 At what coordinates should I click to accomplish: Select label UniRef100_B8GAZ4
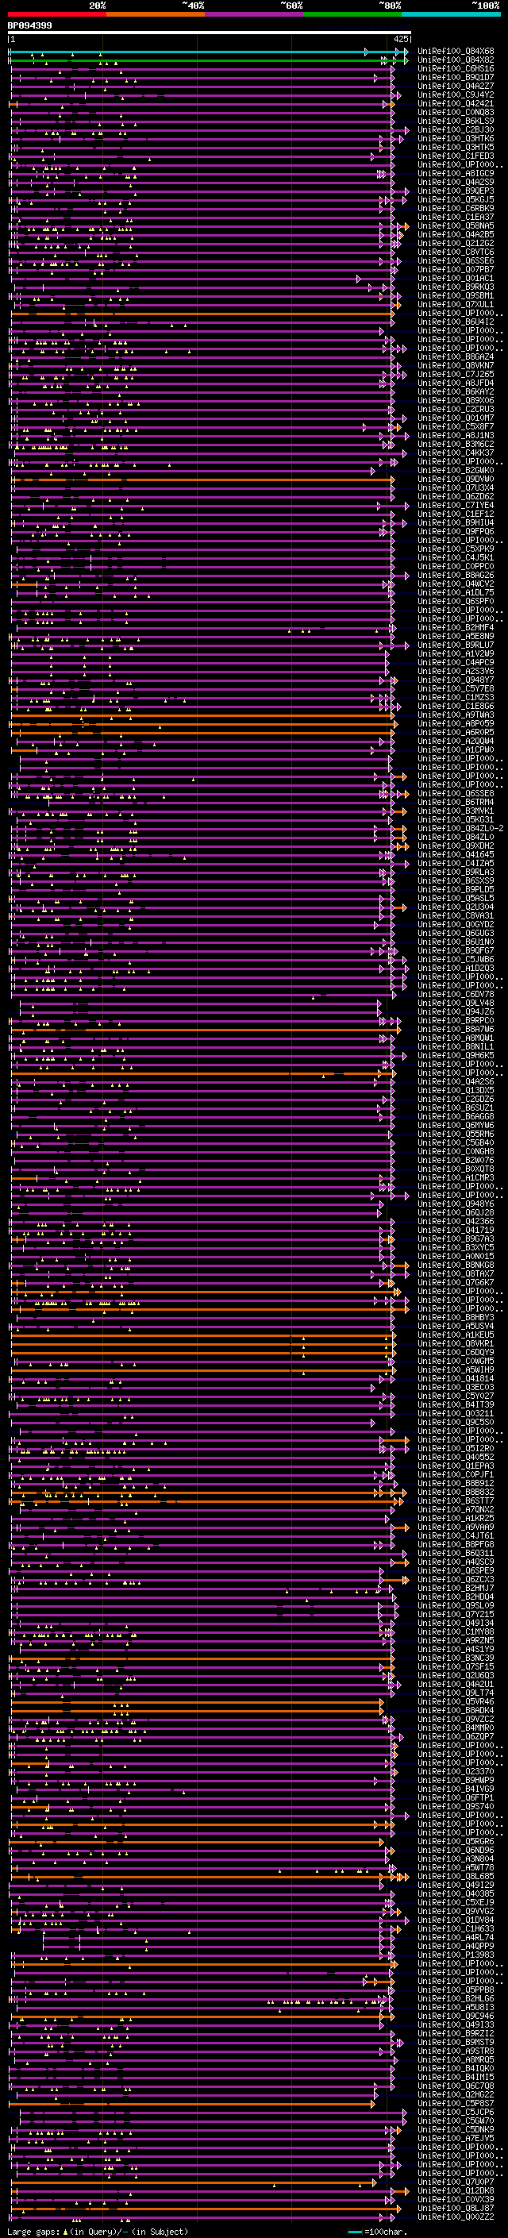tap(456, 356)
